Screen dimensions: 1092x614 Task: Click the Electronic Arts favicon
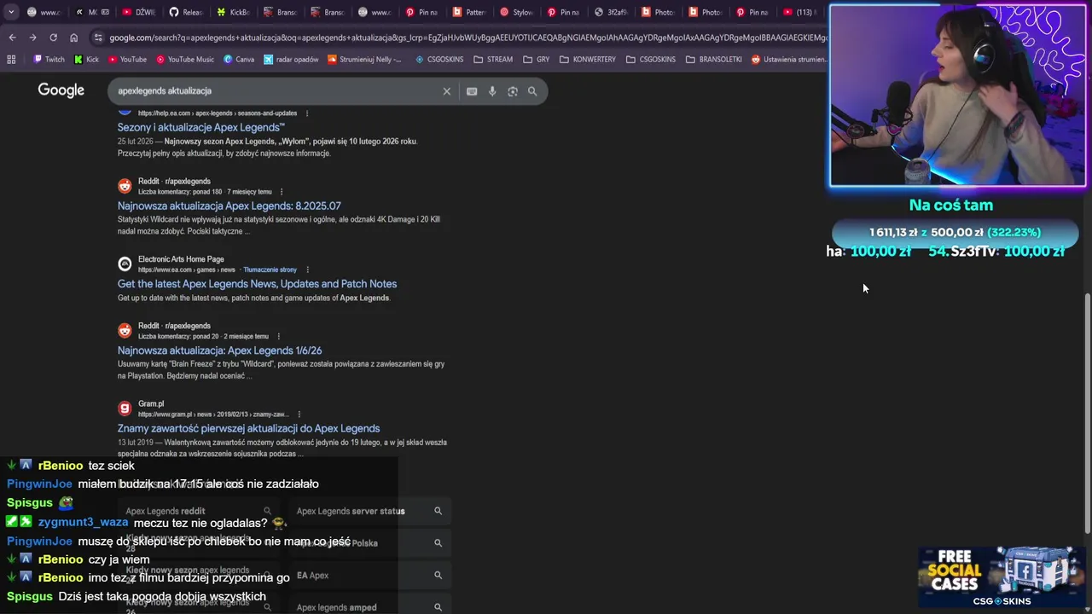click(125, 264)
